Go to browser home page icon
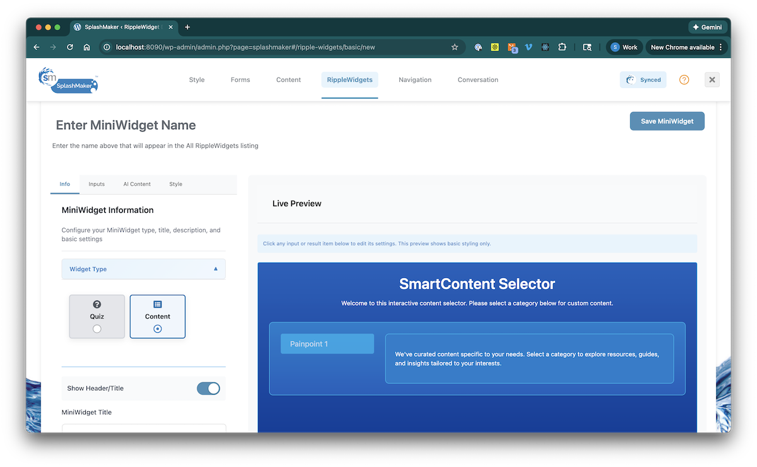This screenshot has height=467, width=757. pyautogui.click(x=87, y=47)
